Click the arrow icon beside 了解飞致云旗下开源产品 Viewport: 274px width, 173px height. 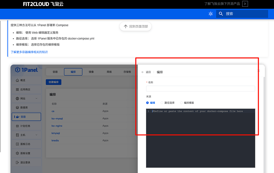pyautogui.click(x=245, y=4)
